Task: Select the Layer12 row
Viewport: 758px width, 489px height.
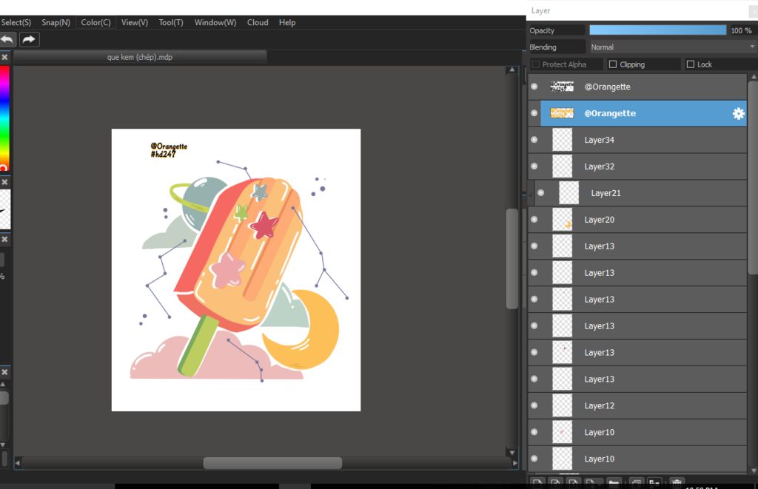Action: pos(637,405)
